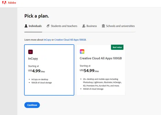Click '100GB of cloud storage' in InCopy card
This screenshot has height=115, width=161.
pos(41,83)
